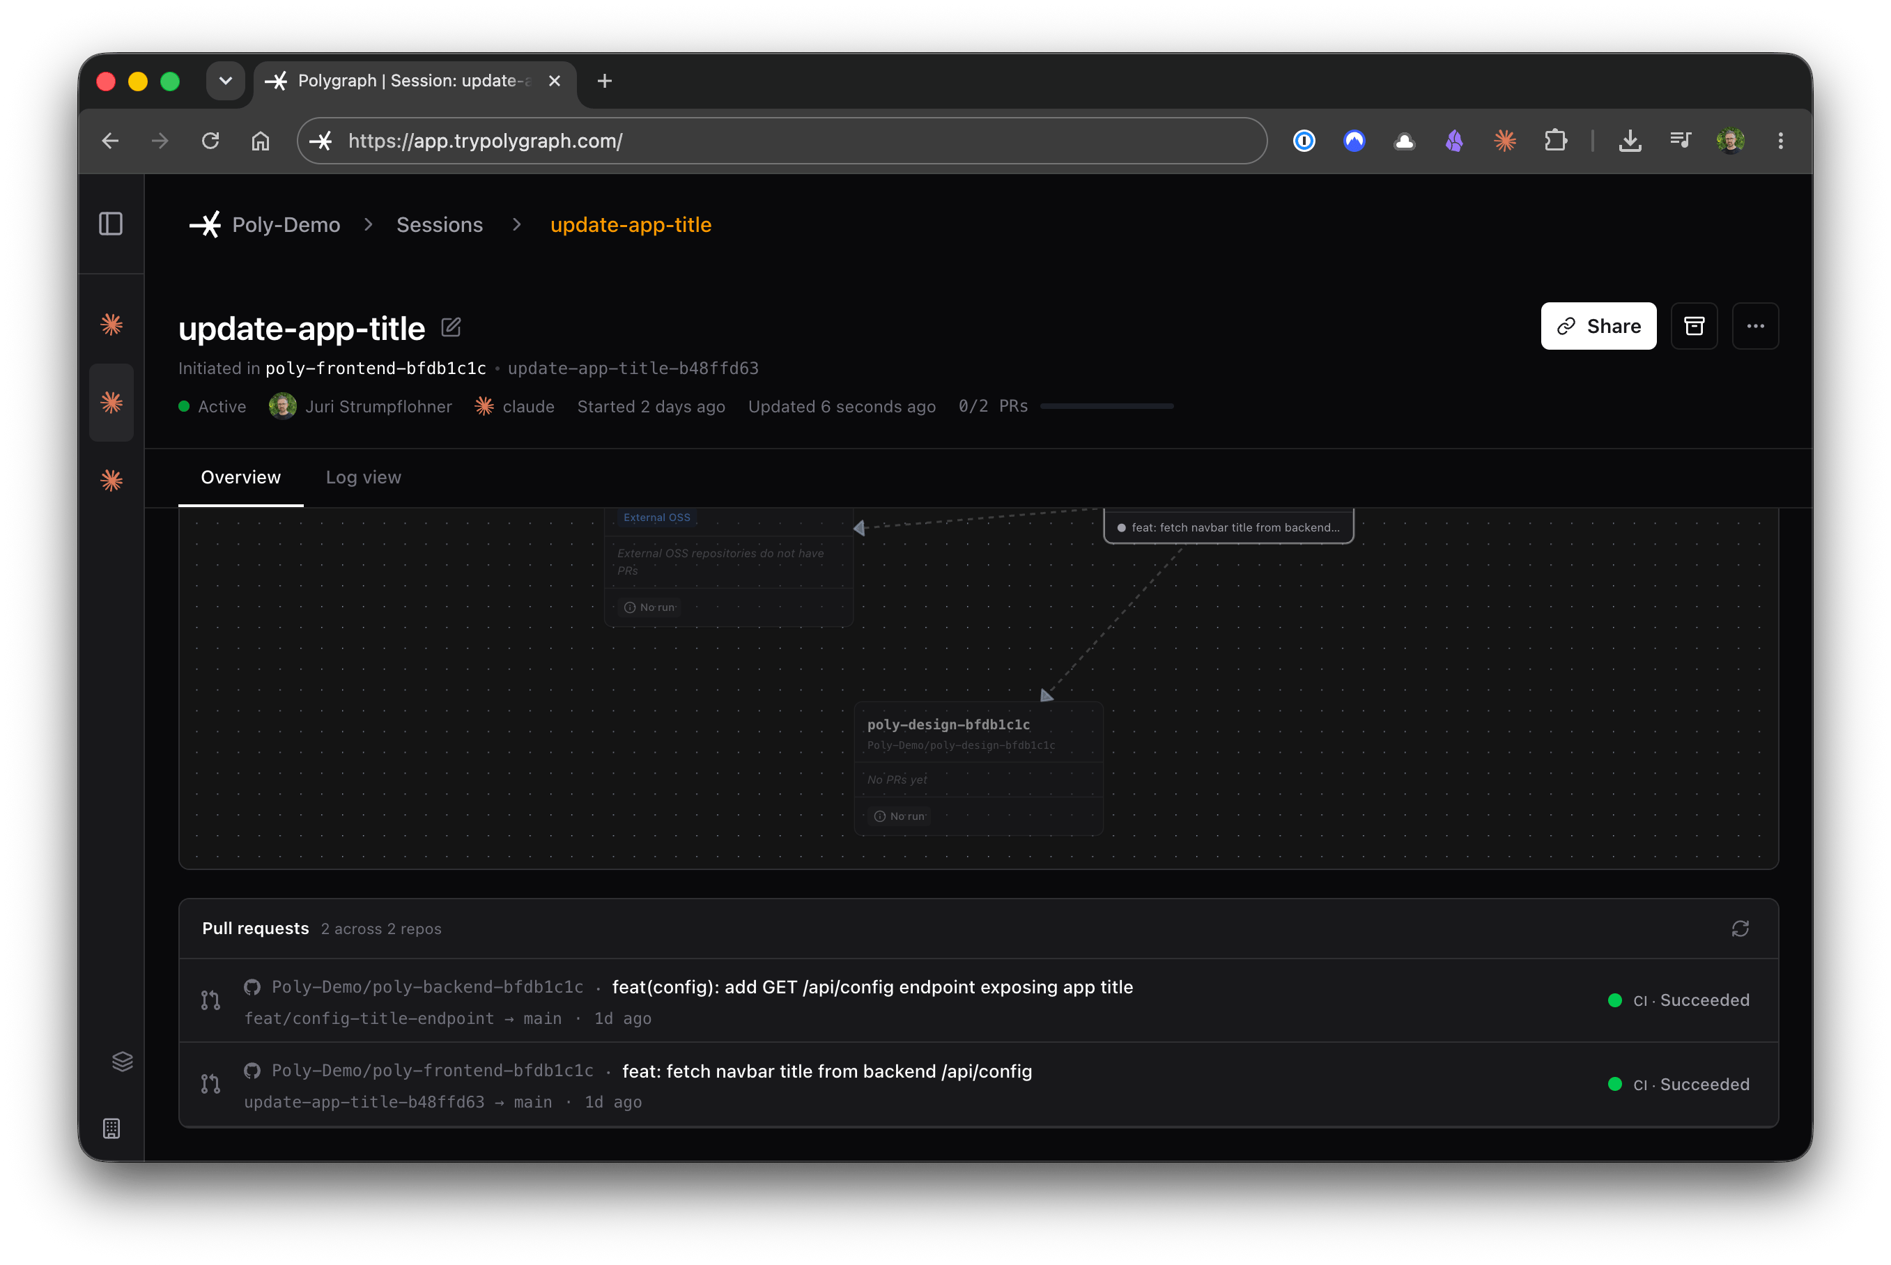Click the Active status indicator
1891x1265 pixels.
point(213,406)
